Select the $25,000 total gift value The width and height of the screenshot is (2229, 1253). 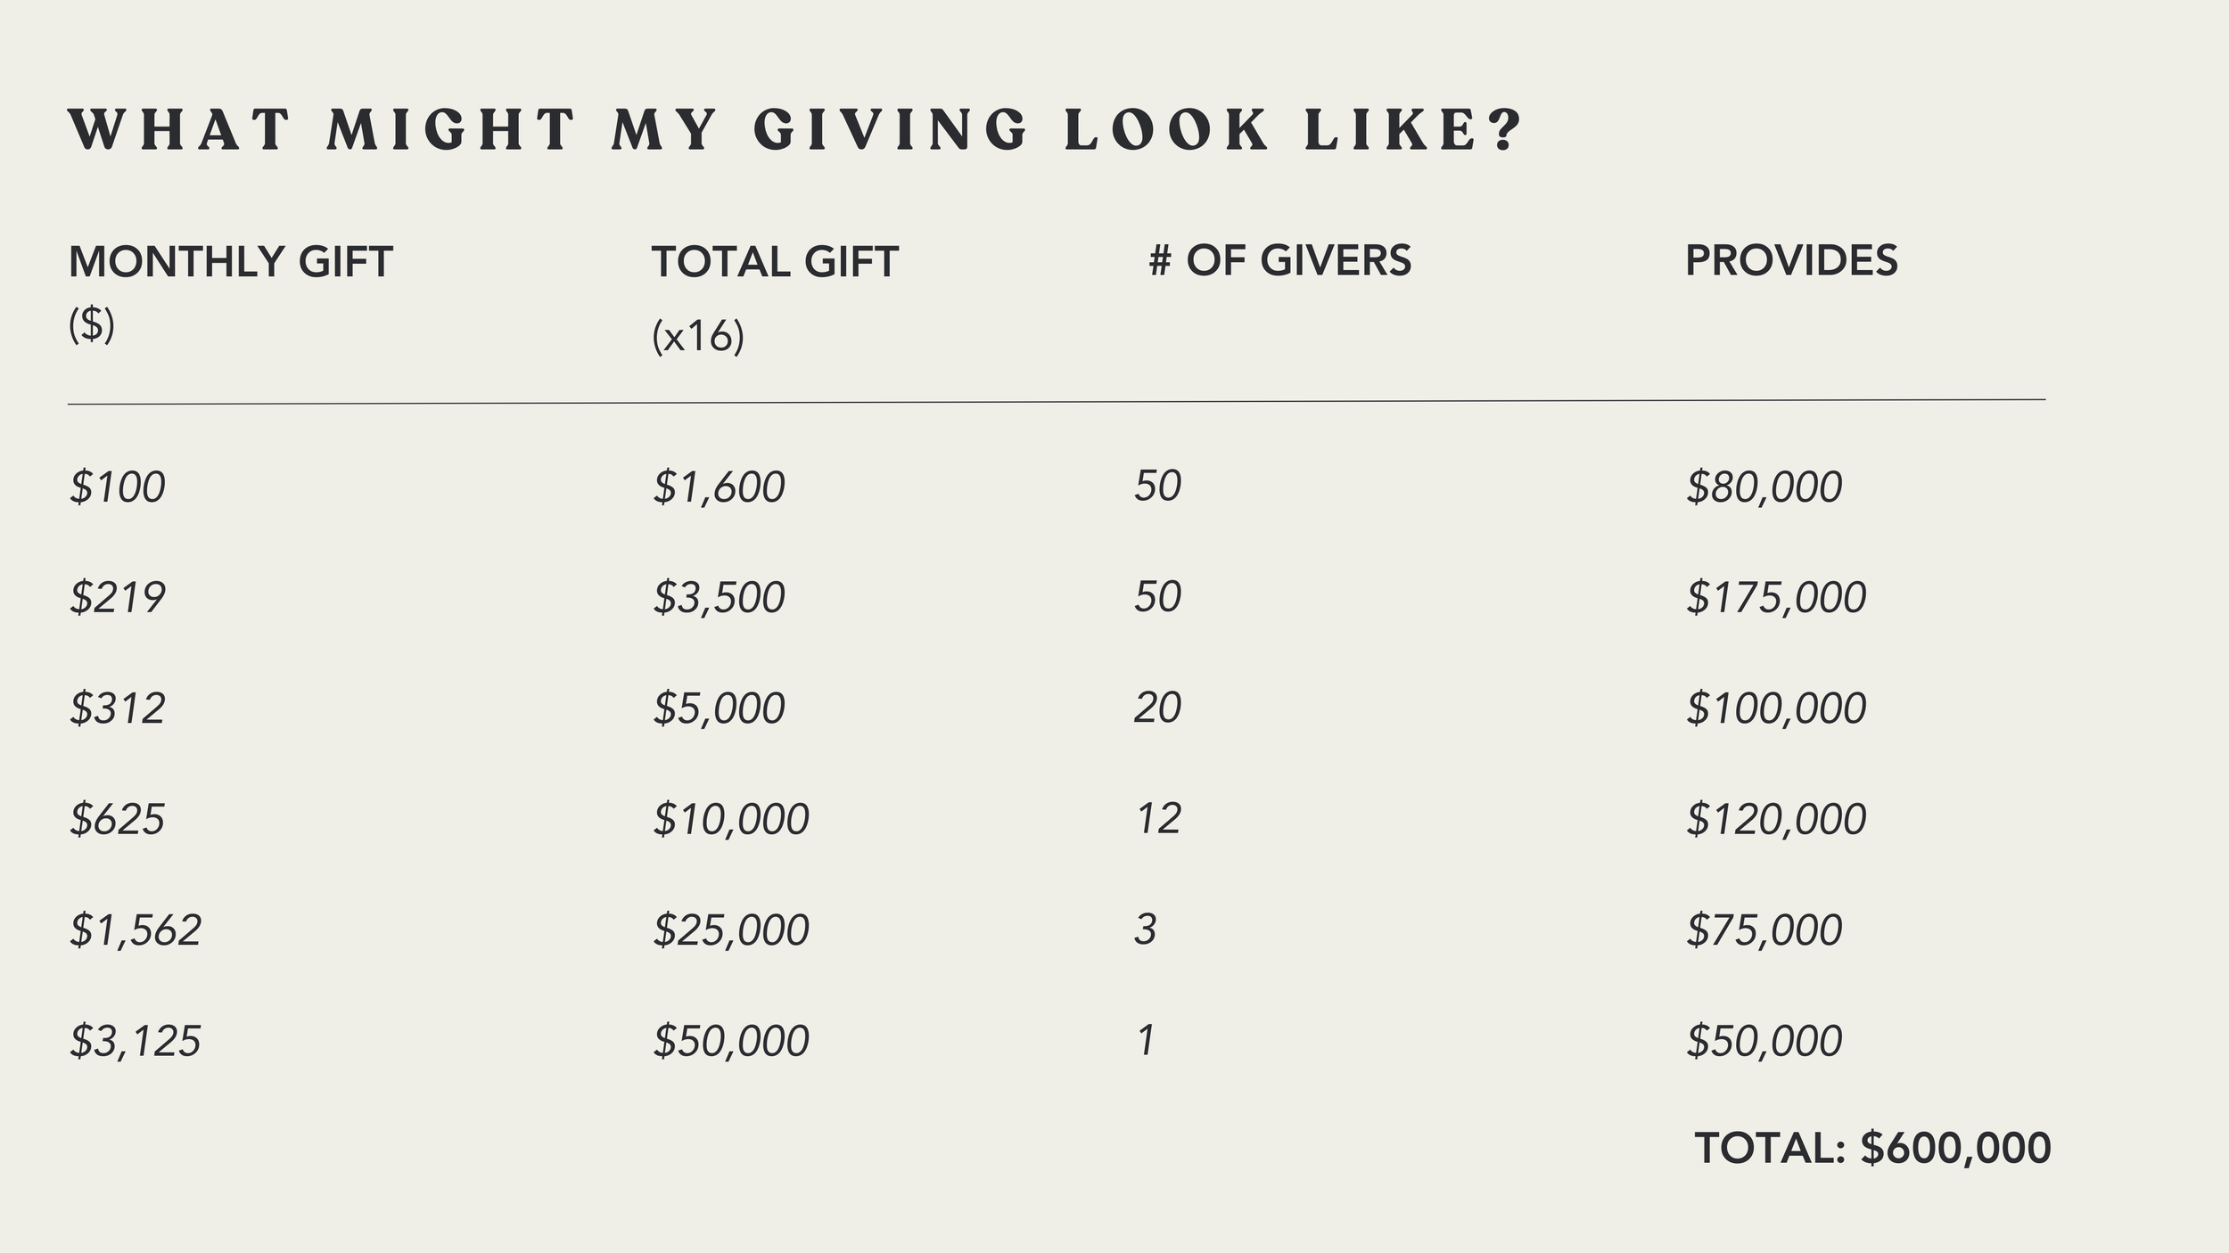pyautogui.click(x=730, y=930)
